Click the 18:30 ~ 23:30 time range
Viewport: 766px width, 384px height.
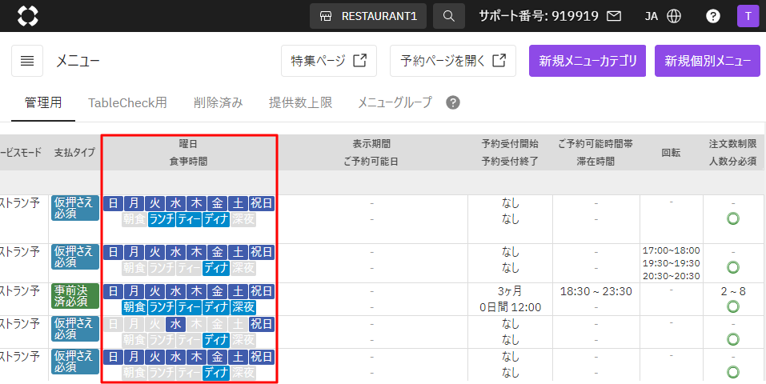coord(596,291)
